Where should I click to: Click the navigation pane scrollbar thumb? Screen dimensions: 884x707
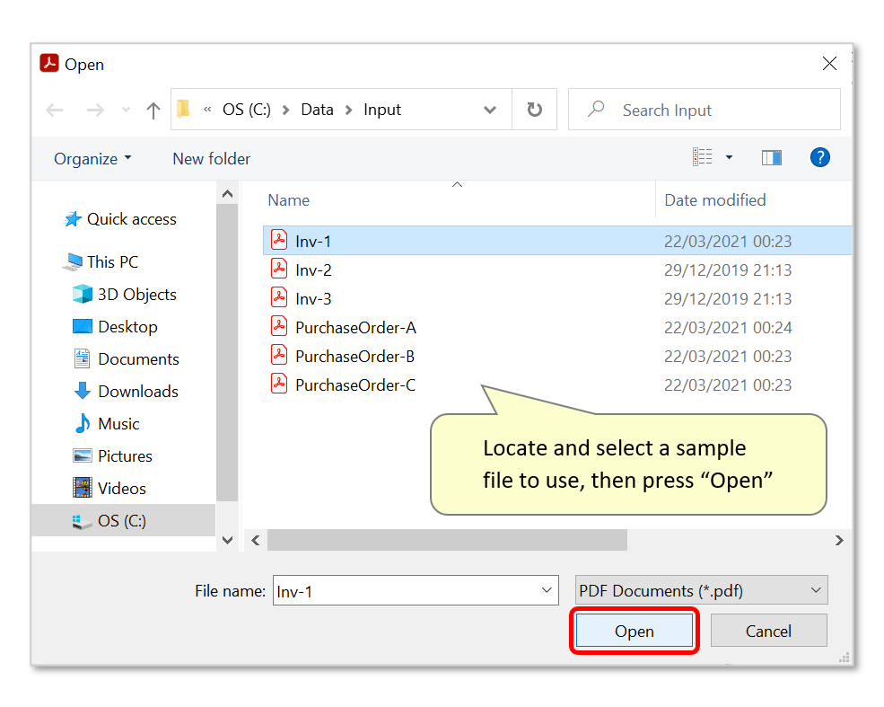click(x=227, y=353)
